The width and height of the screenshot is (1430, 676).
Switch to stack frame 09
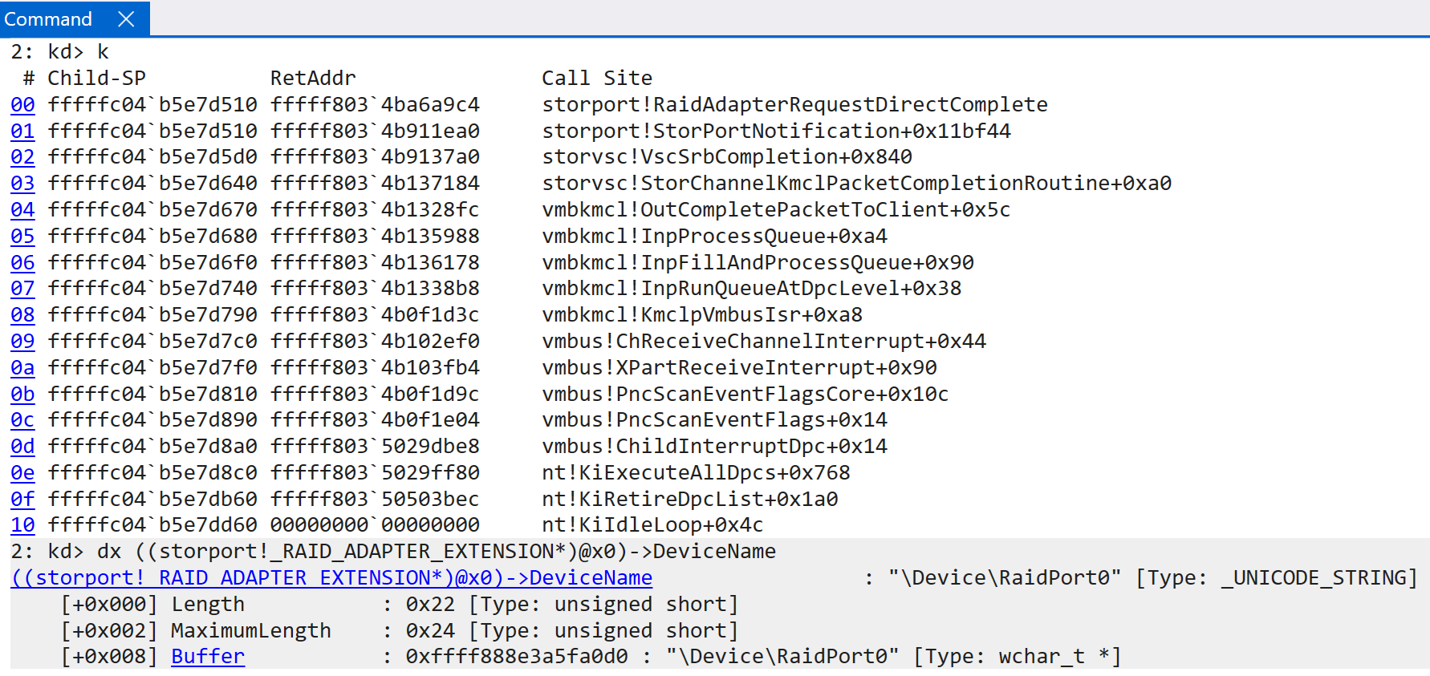[x=22, y=342]
